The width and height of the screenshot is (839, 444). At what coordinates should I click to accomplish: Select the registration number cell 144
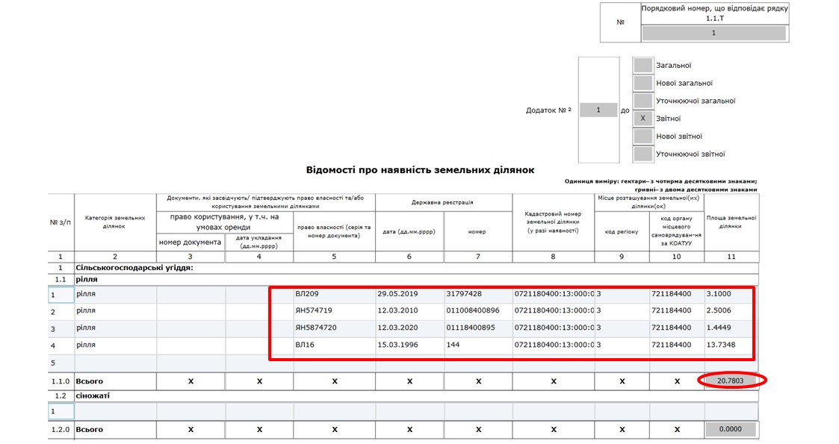coord(477,345)
